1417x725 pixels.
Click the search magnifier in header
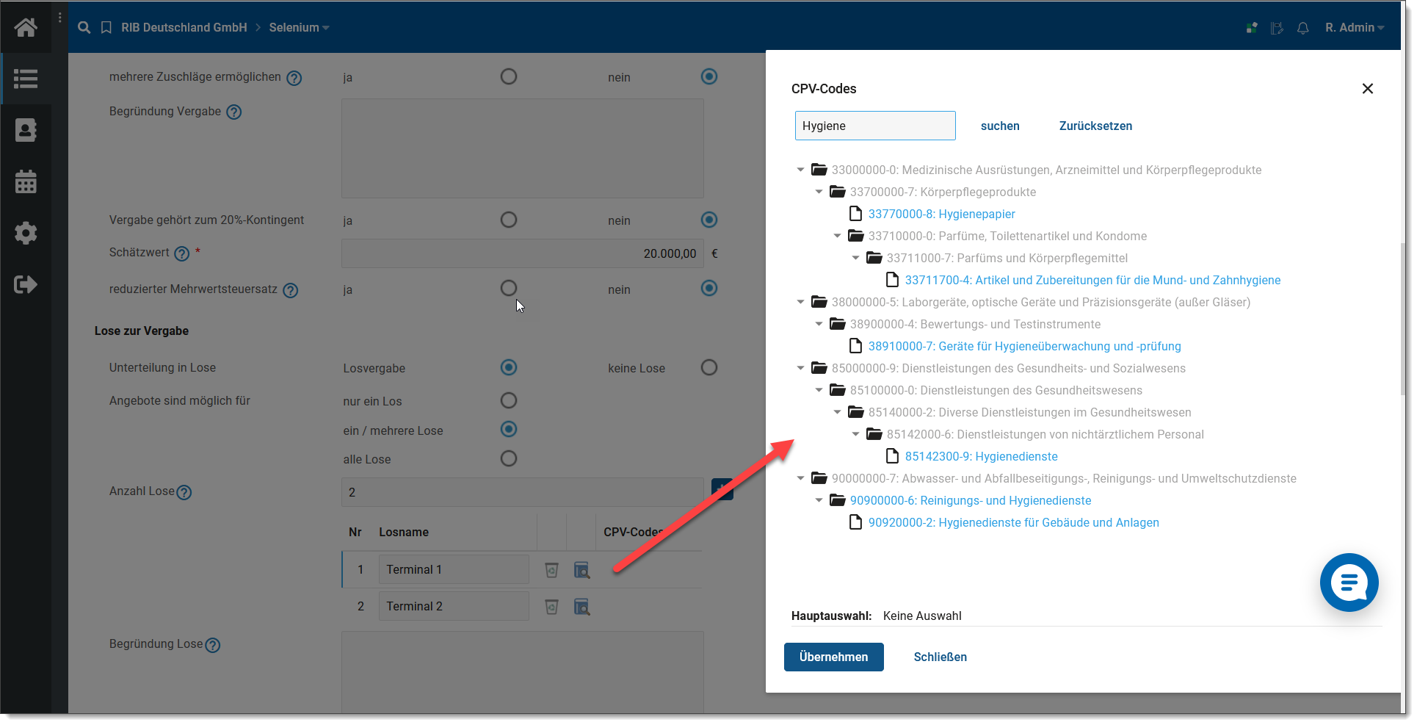tap(84, 27)
